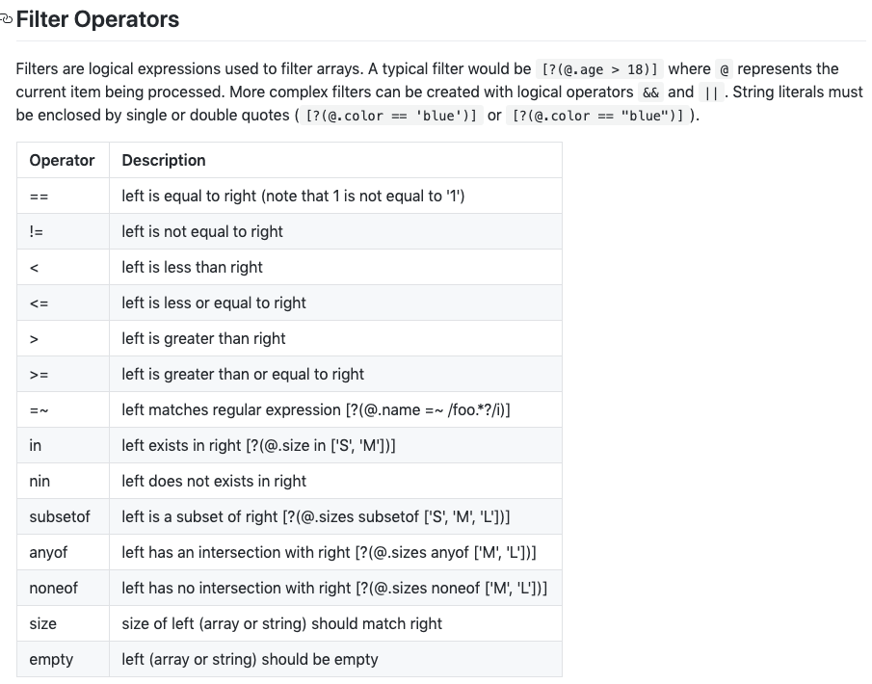Click the subsetof operator cell
Viewport: 872px width, 684px height.
click(60, 517)
